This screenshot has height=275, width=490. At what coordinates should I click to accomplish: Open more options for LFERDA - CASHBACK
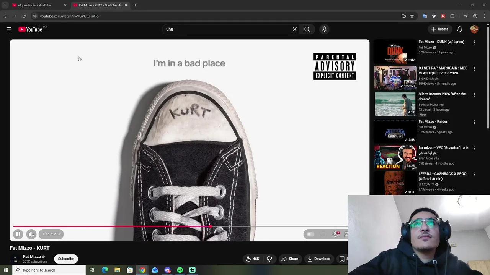(474, 174)
